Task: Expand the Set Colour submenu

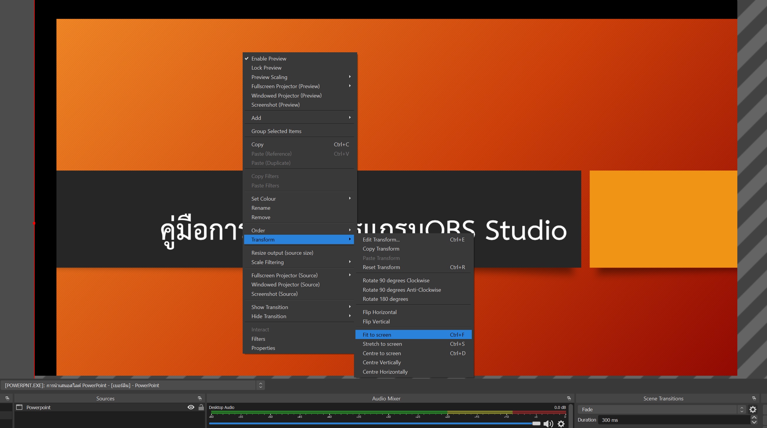Action: pos(299,199)
